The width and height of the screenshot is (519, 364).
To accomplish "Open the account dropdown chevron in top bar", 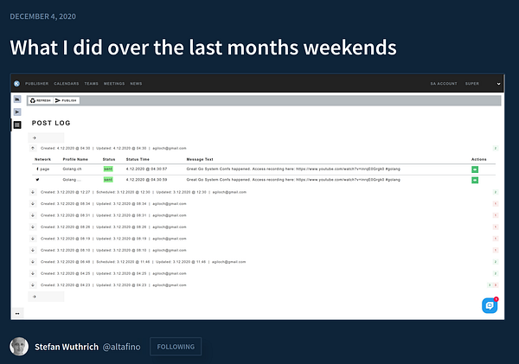I will coord(498,84).
